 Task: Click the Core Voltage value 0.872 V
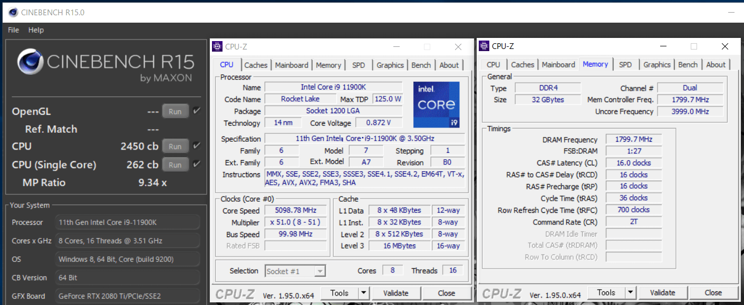pos(379,122)
